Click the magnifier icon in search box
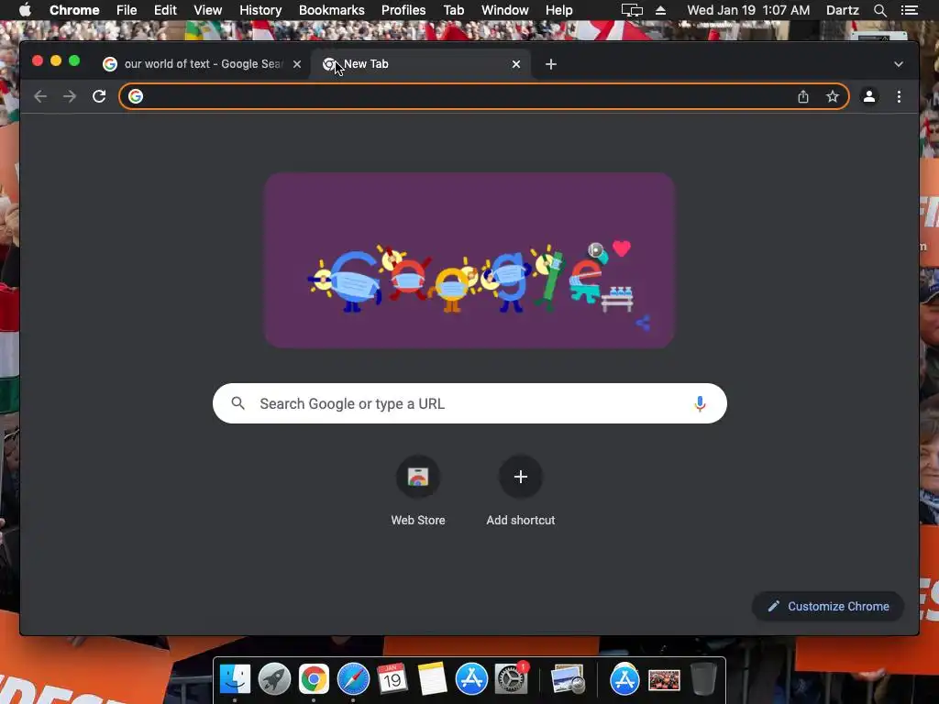 coord(238,403)
